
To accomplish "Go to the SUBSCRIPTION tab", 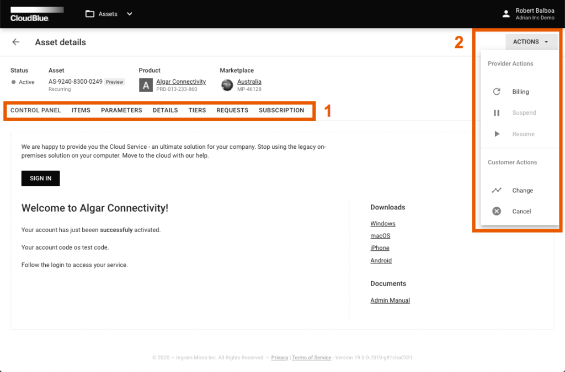I will click(281, 110).
